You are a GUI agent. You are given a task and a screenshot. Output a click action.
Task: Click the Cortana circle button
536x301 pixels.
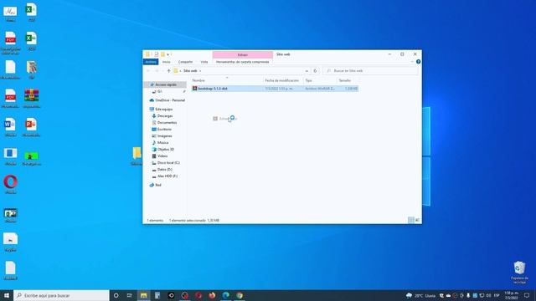116,295
